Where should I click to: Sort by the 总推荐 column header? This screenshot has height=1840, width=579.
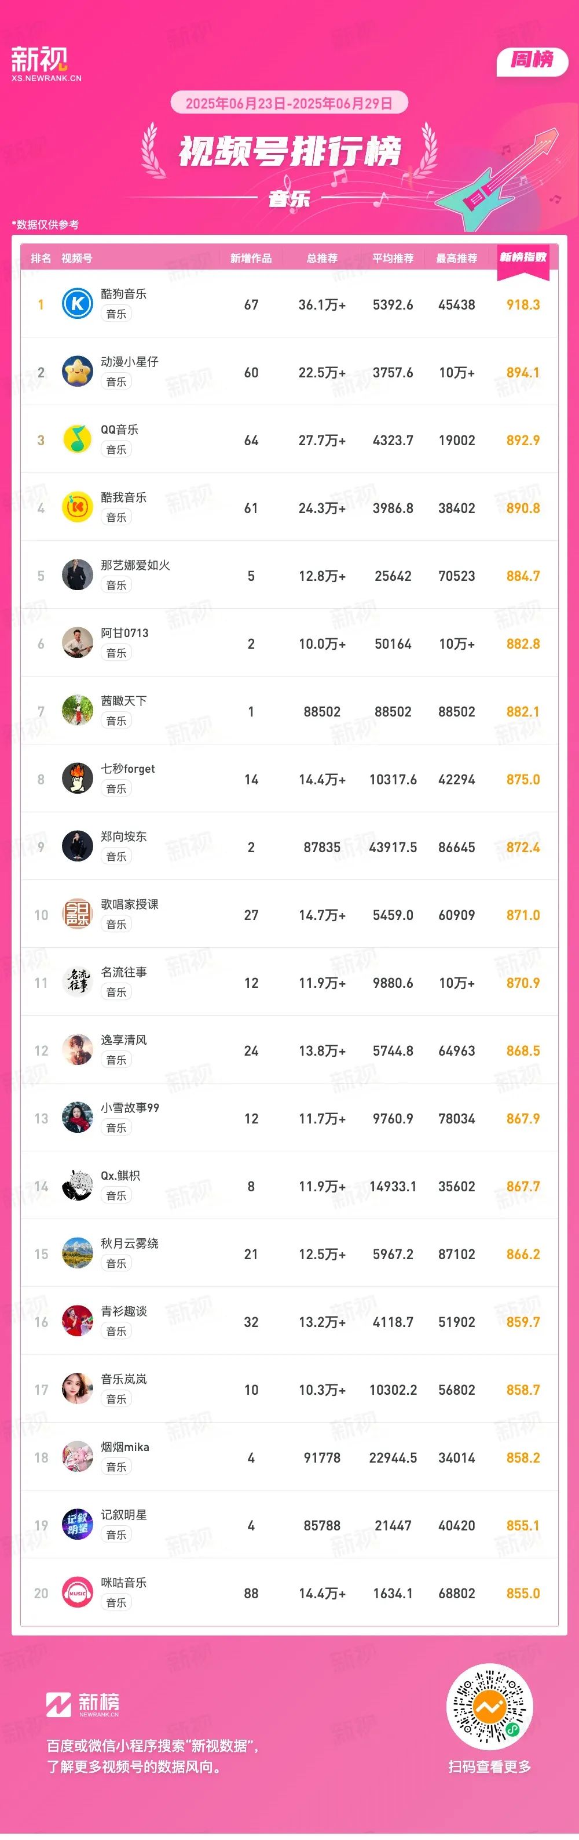click(321, 259)
